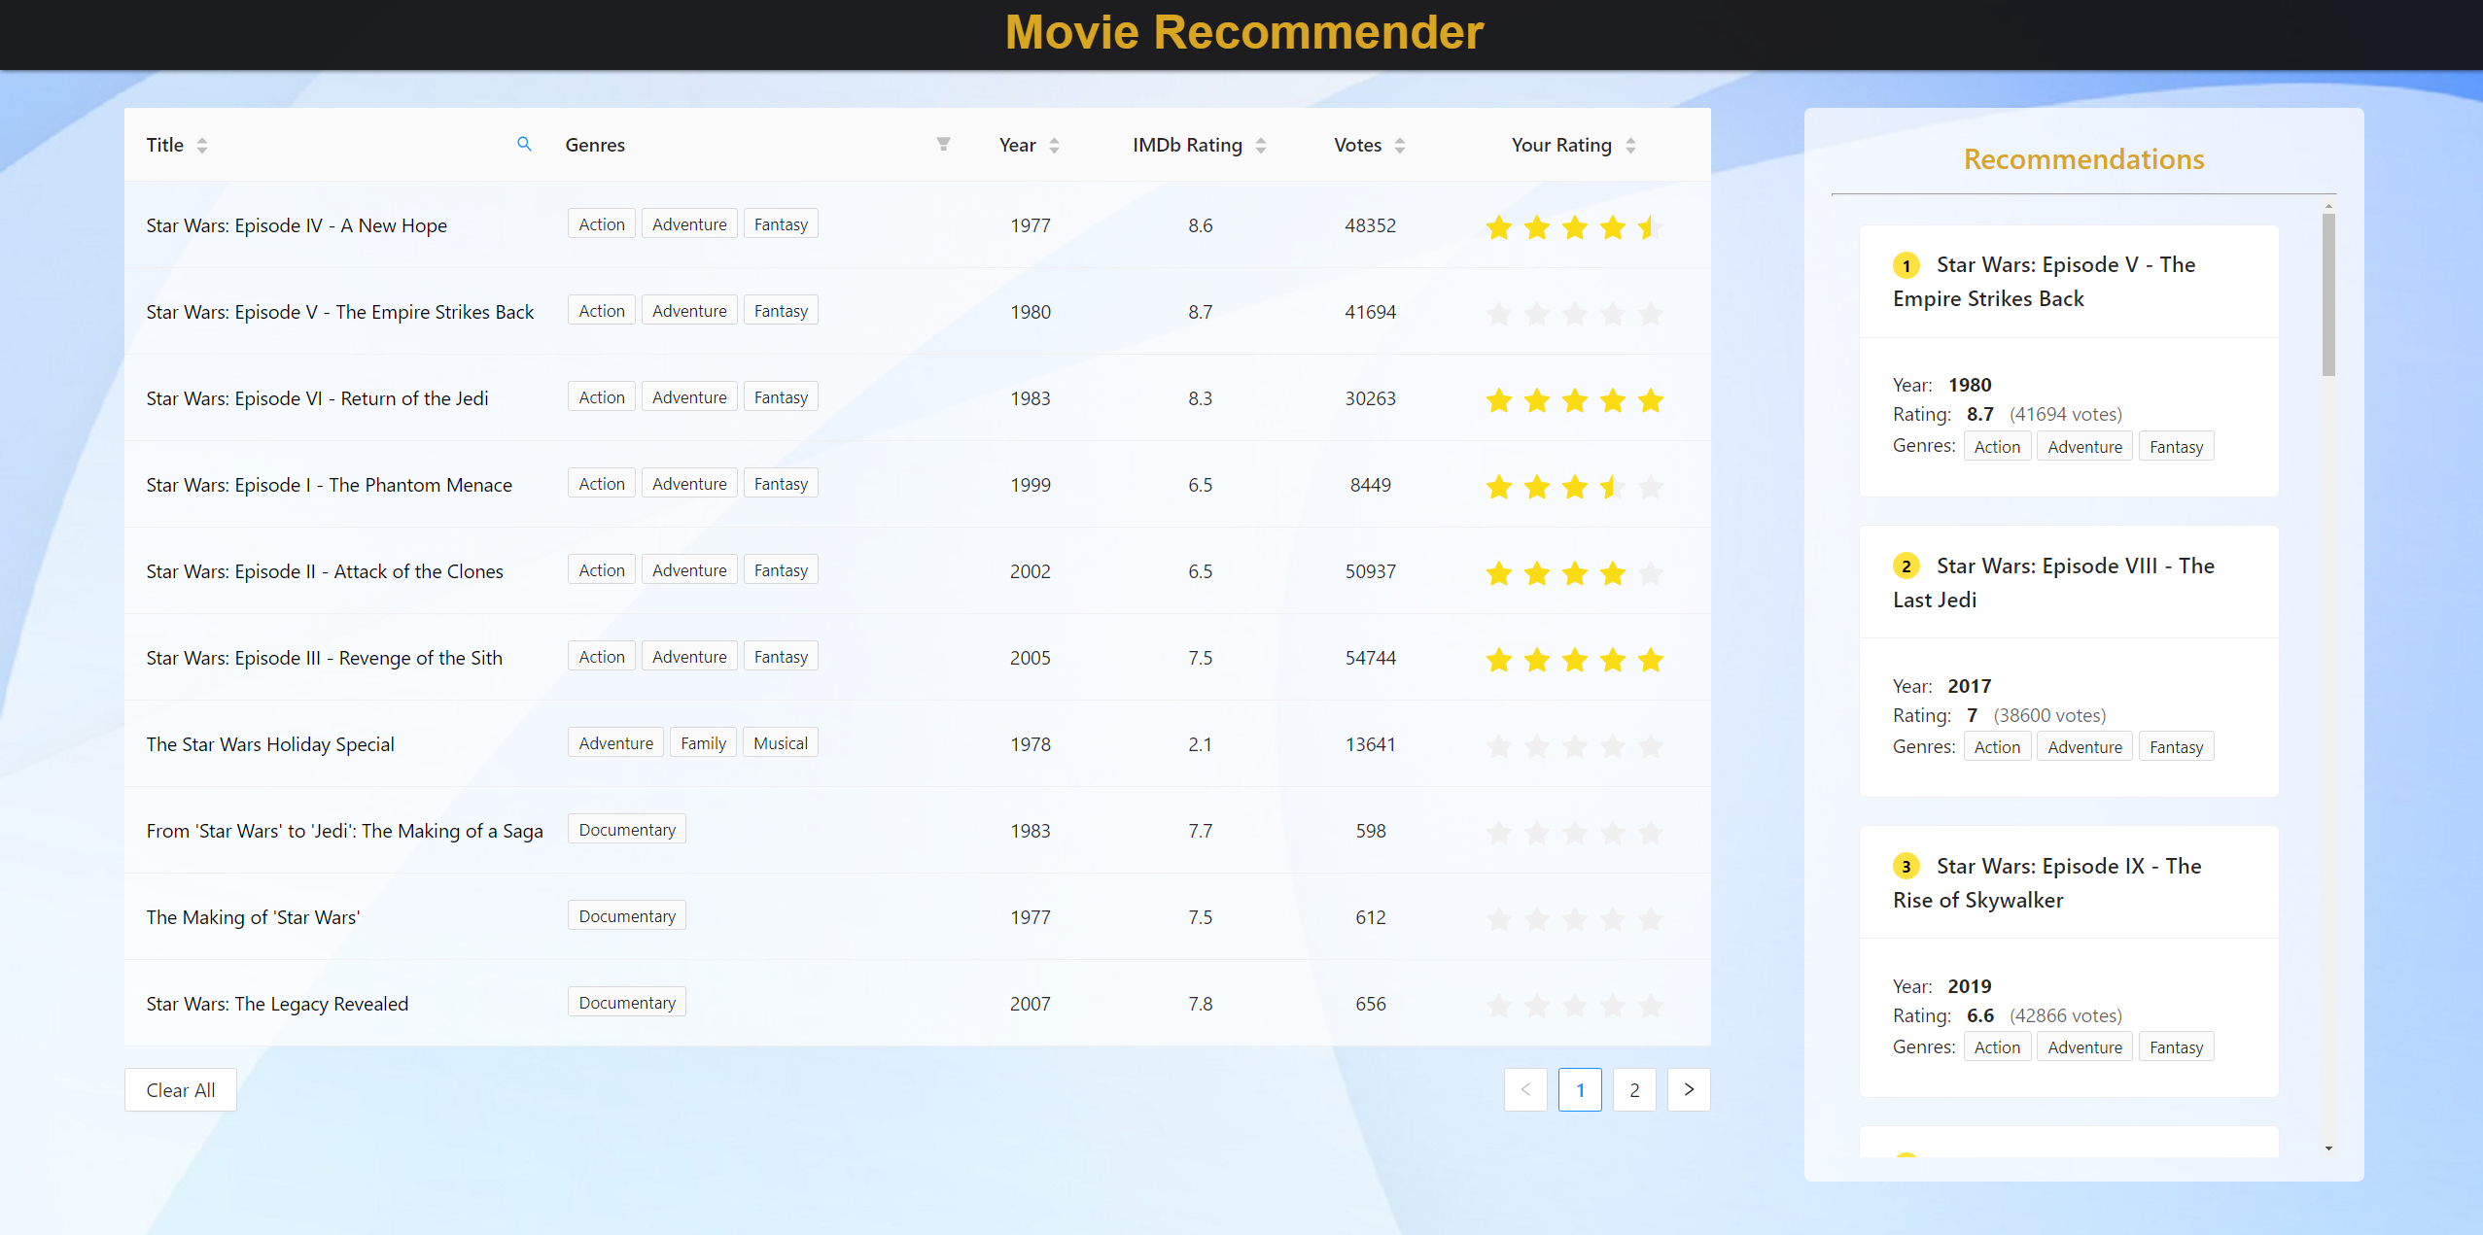The width and height of the screenshot is (2483, 1235).
Task: Set The Making of 'Star Wars' rating to five stars
Action: 1650,918
